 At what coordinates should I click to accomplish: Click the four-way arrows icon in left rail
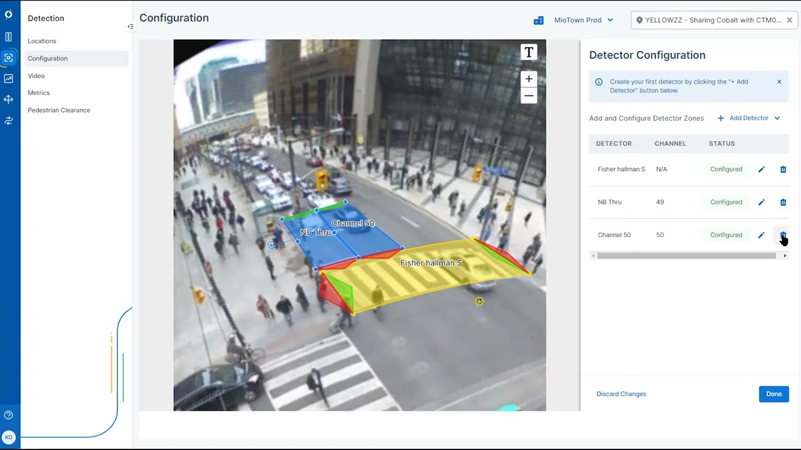pos(8,99)
